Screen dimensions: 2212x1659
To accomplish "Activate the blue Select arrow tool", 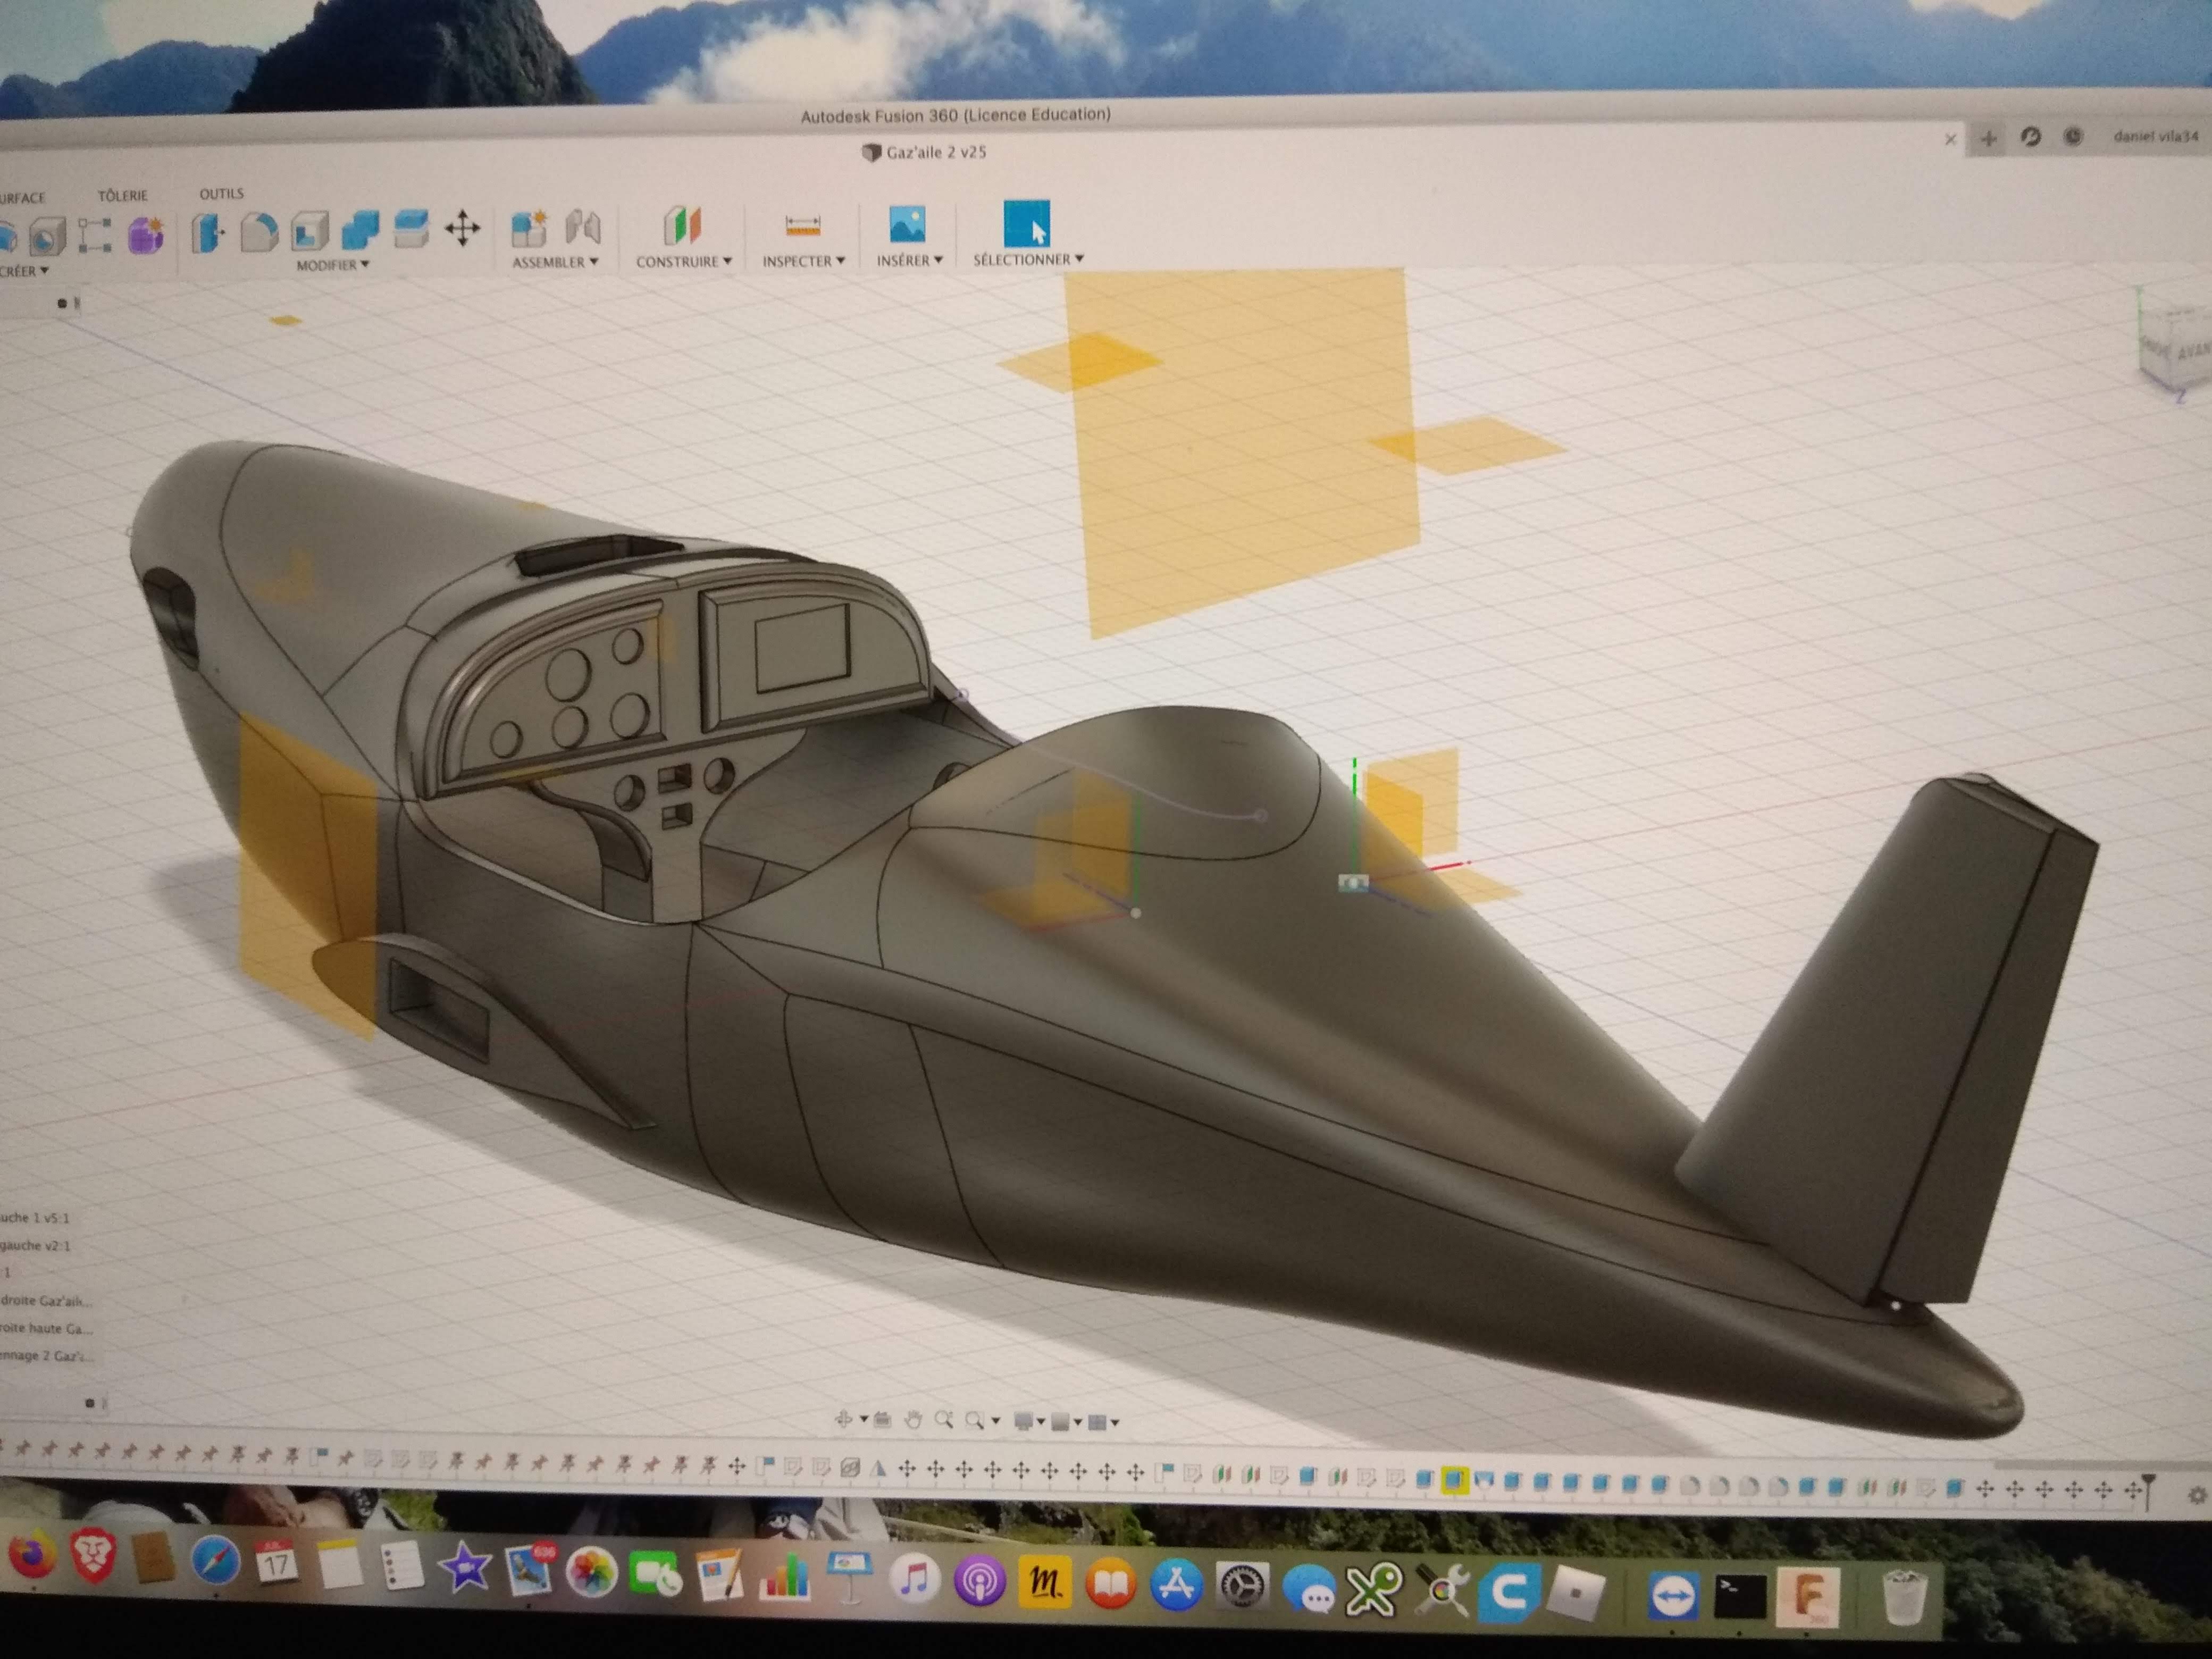I will click(x=1027, y=222).
